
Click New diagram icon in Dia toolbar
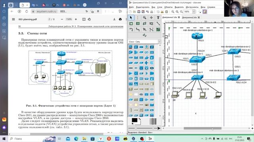[x=130, y=12]
